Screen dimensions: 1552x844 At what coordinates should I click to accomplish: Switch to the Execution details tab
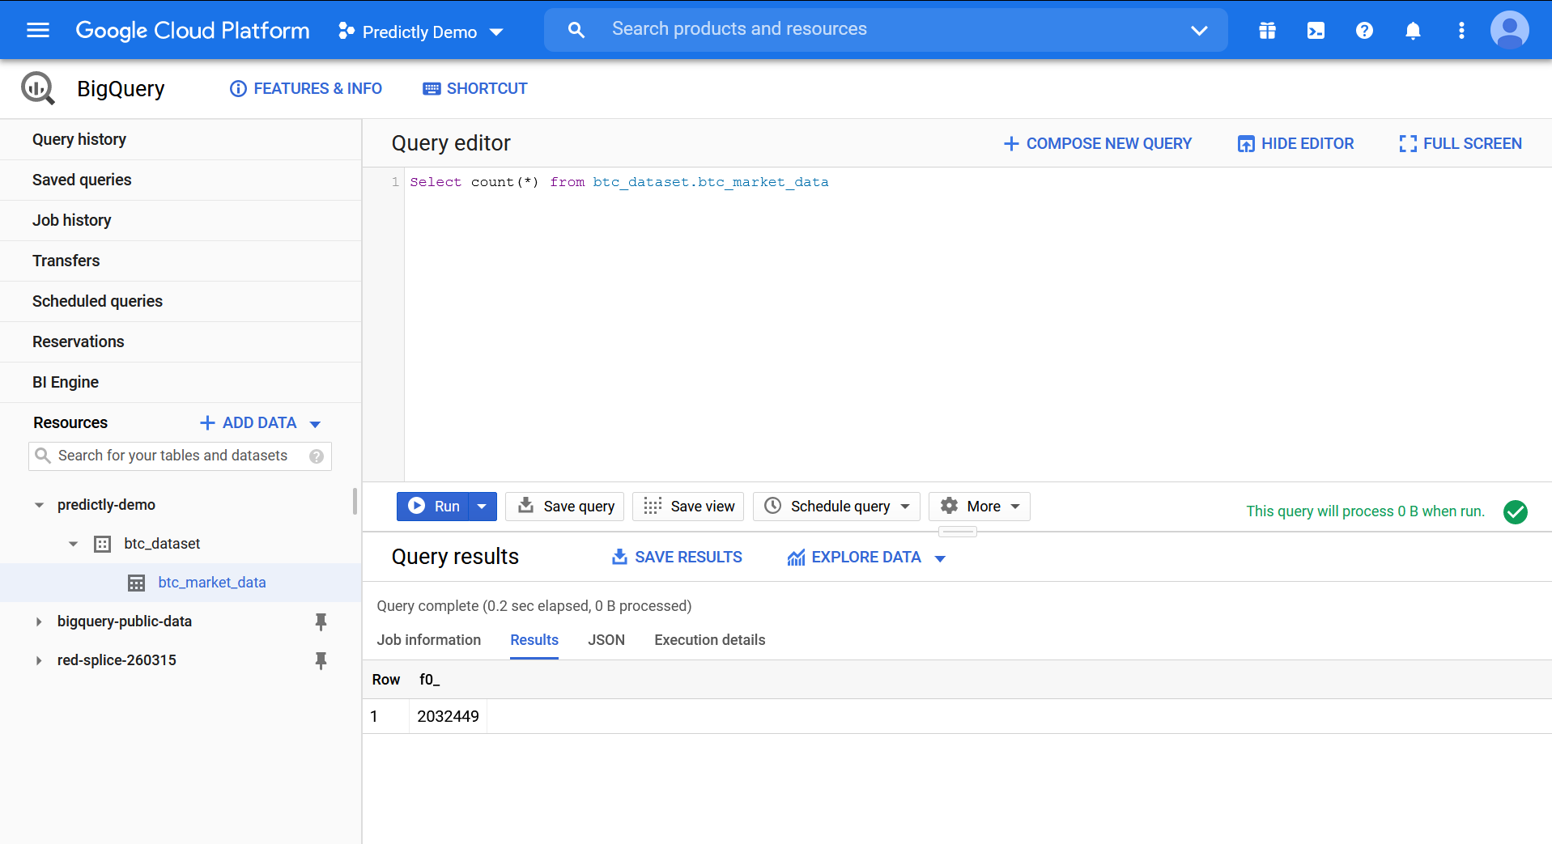coord(709,640)
